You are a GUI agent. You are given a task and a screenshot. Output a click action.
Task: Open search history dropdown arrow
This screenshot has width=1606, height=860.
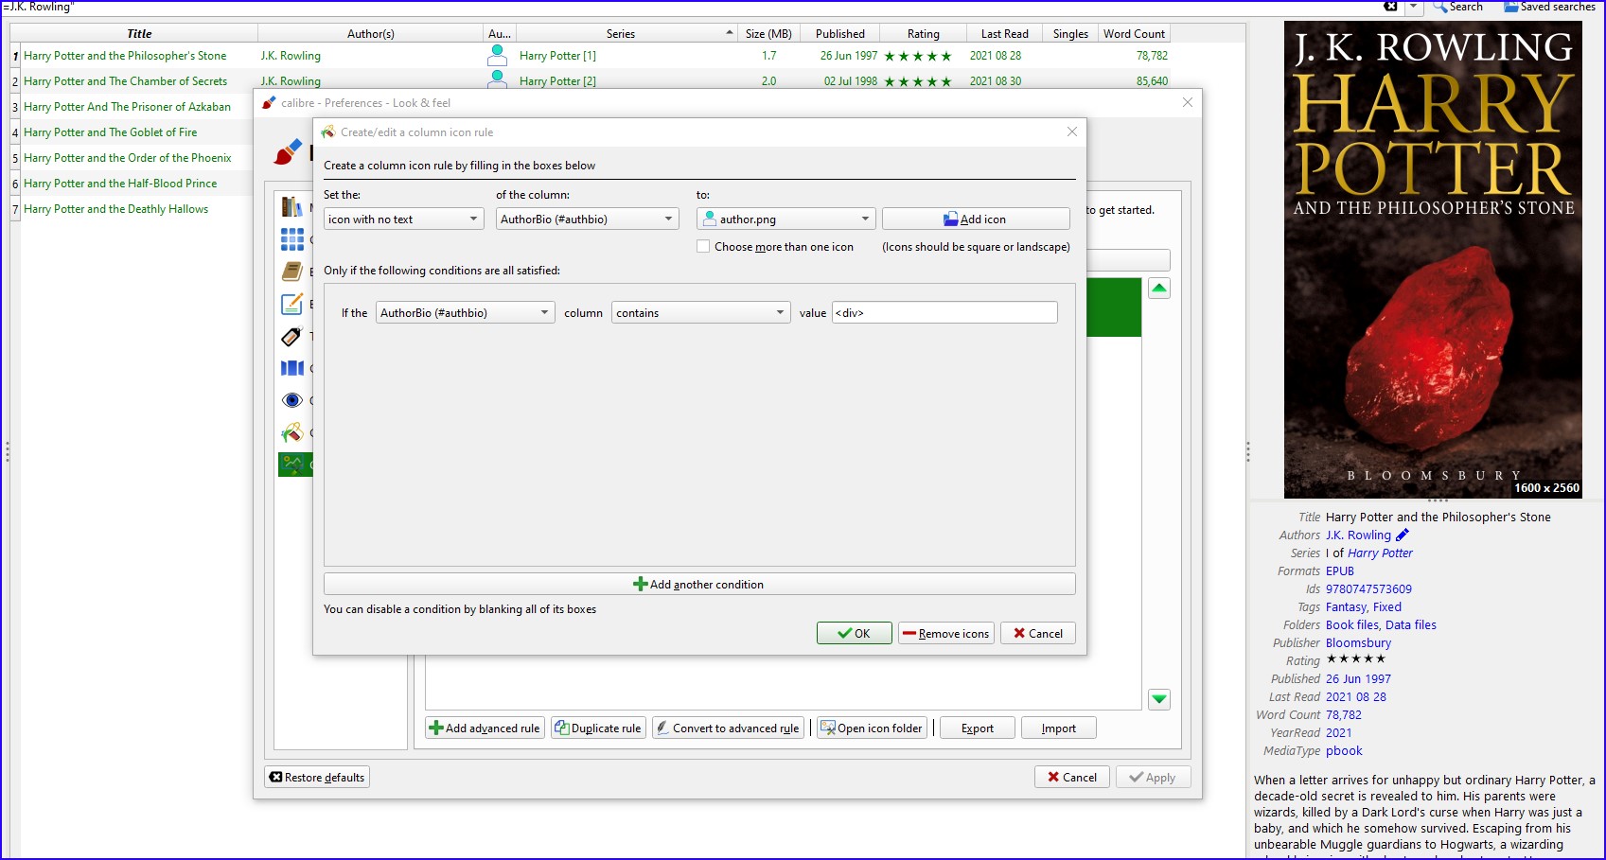point(1413,7)
